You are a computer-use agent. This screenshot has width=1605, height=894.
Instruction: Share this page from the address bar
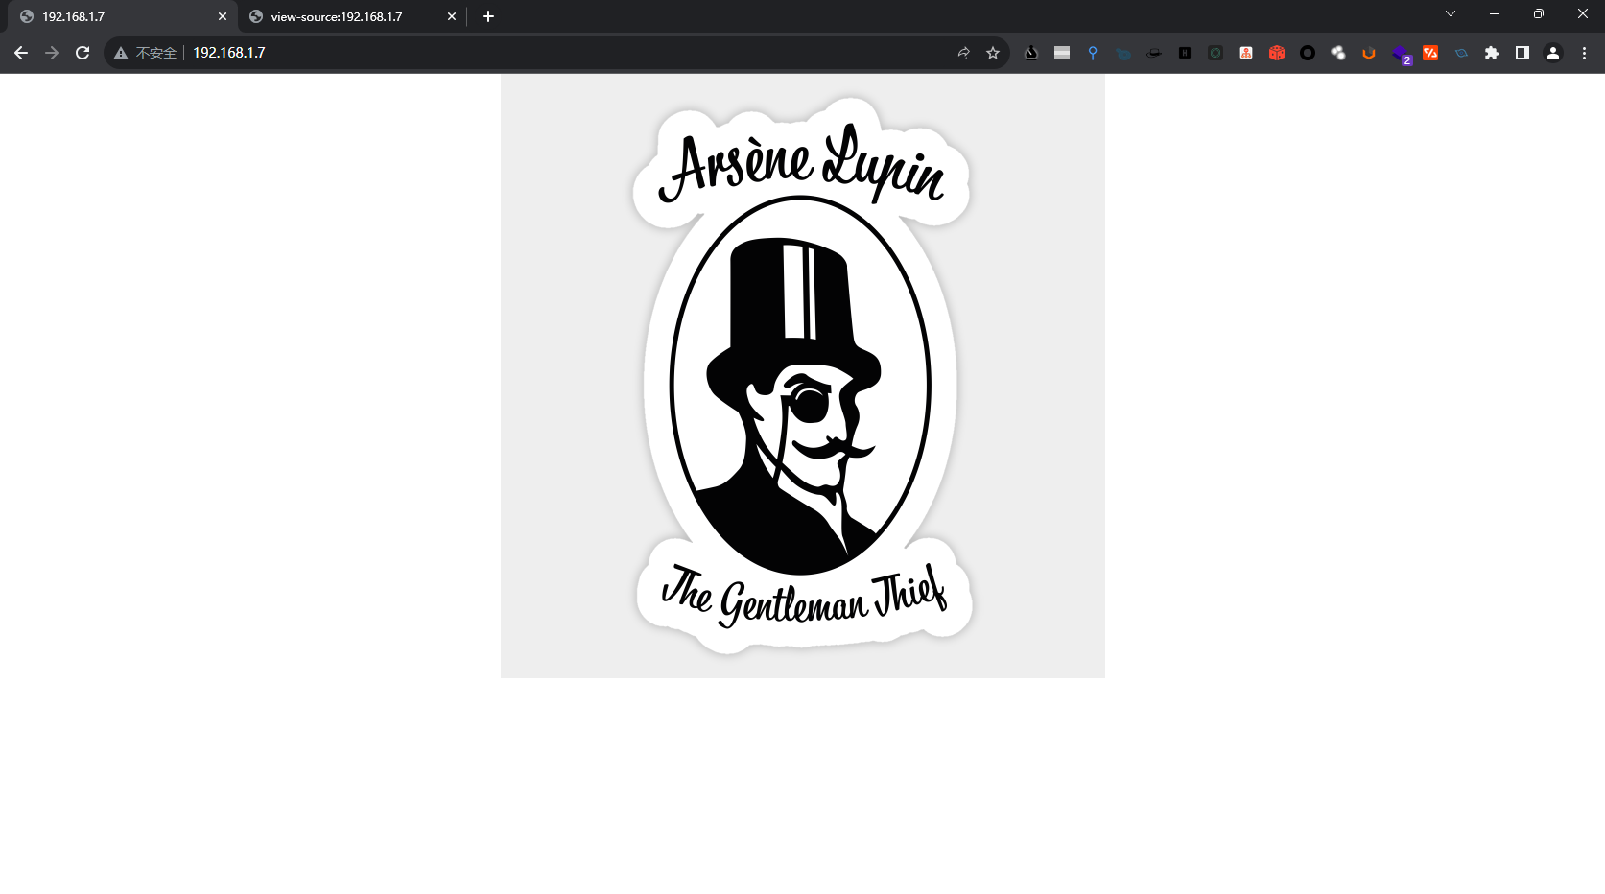pyautogui.click(x=962, y=53)
